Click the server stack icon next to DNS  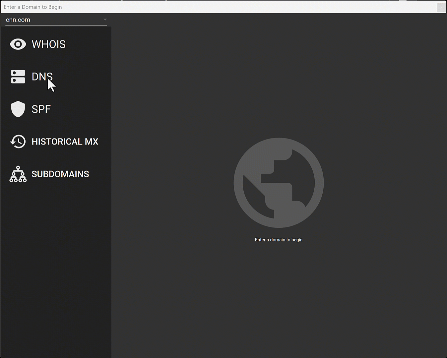click(x=18, y=77)
